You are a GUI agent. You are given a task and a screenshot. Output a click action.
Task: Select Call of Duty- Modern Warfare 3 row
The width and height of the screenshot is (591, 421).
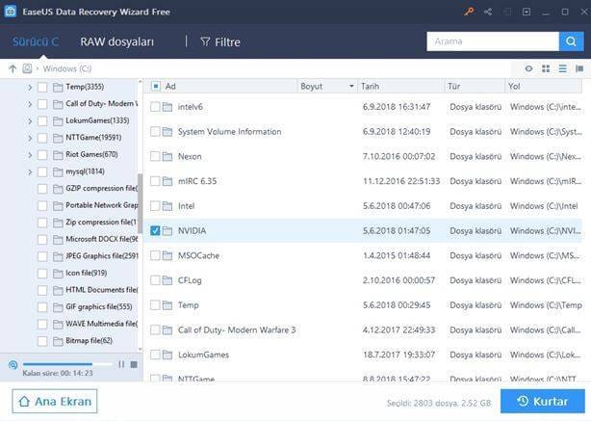pos(364,329)
